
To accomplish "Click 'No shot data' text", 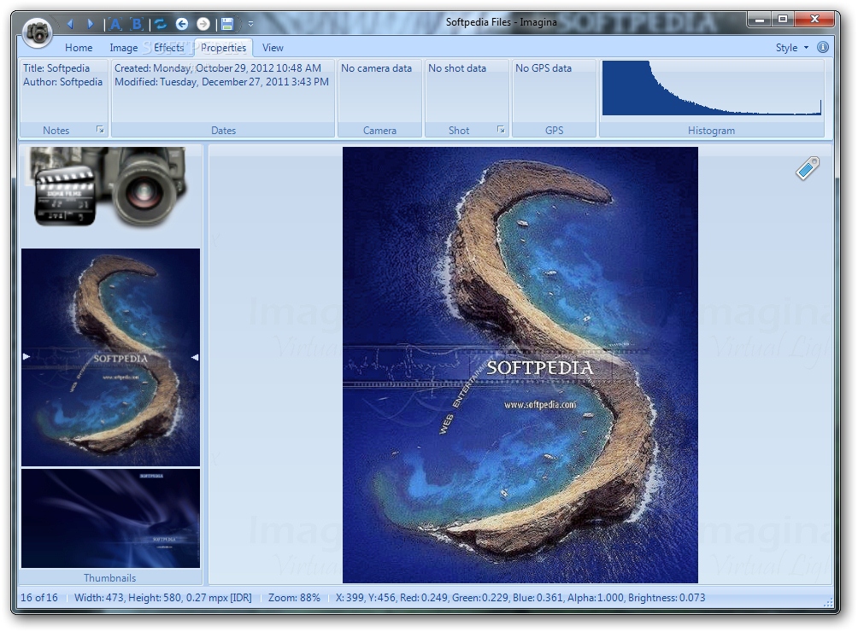I will click(457, 67).
